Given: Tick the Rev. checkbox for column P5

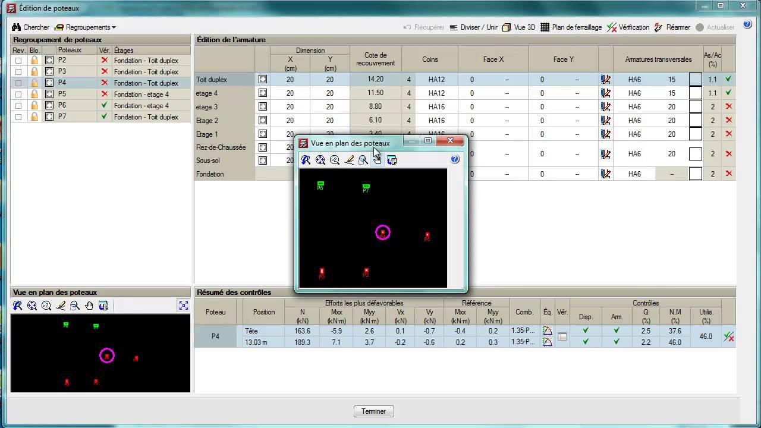Looking at the screenshot, I should pos(18,95).
